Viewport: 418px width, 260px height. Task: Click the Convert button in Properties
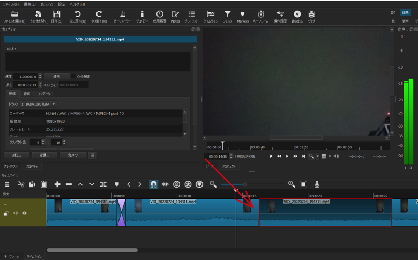pos(44,155)
